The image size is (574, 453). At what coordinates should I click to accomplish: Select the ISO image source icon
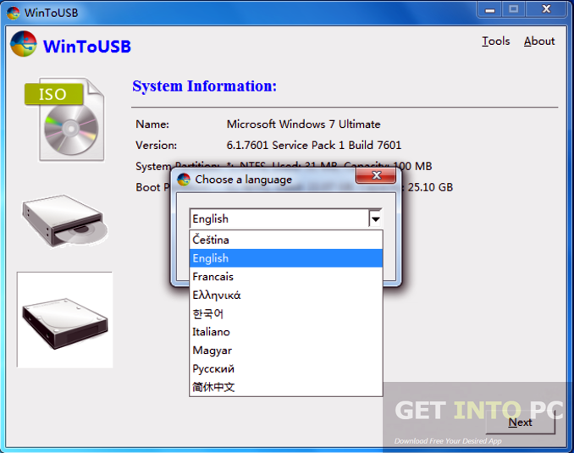coord(64,119)
